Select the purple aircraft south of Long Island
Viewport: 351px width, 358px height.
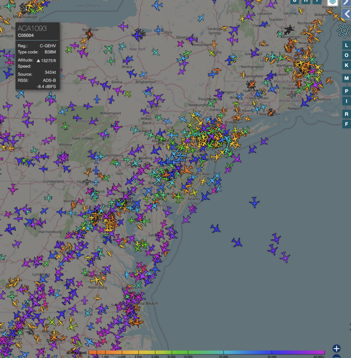coord(264,142)
